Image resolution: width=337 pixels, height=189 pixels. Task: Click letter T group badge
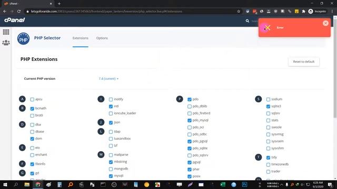(259, 157)
